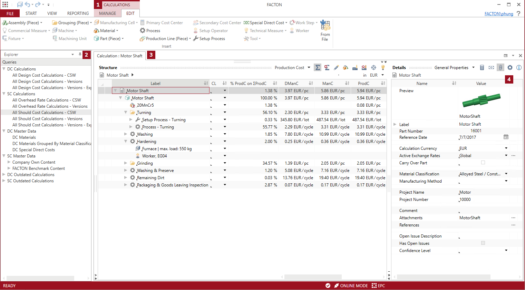Open the currency dropdown showing EUR
525x290 pixels.
pyautogui.click(x=383, y=75)
